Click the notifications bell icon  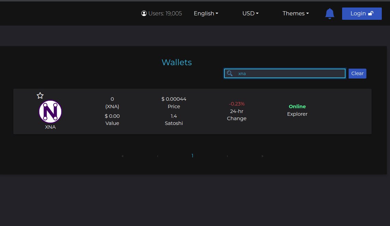pyautogui.click(x=329, y=13)
